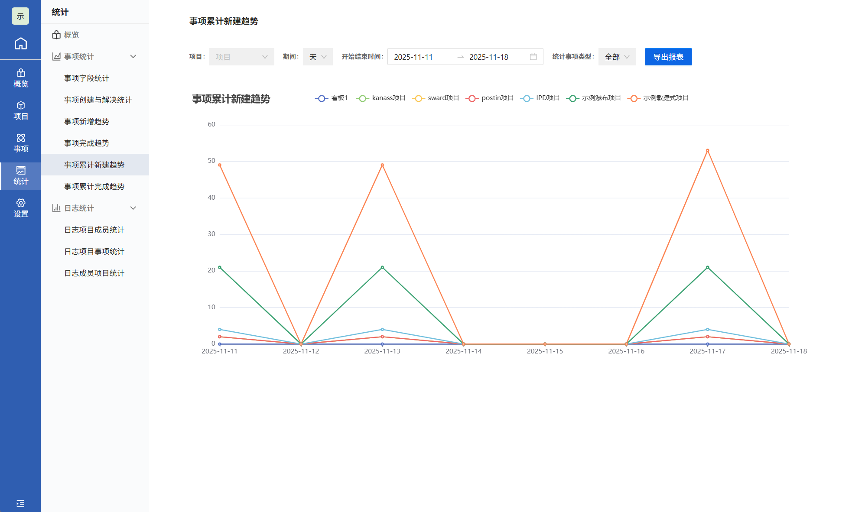Select 日志项目成员统计 menu item
The height and width of the screenshot is (512, 852).
94,230
